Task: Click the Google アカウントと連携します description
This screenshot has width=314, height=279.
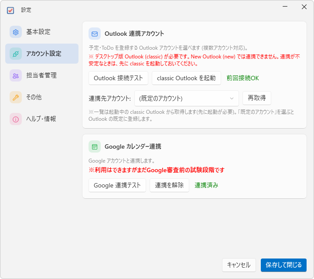Action: tap(122, 161)
